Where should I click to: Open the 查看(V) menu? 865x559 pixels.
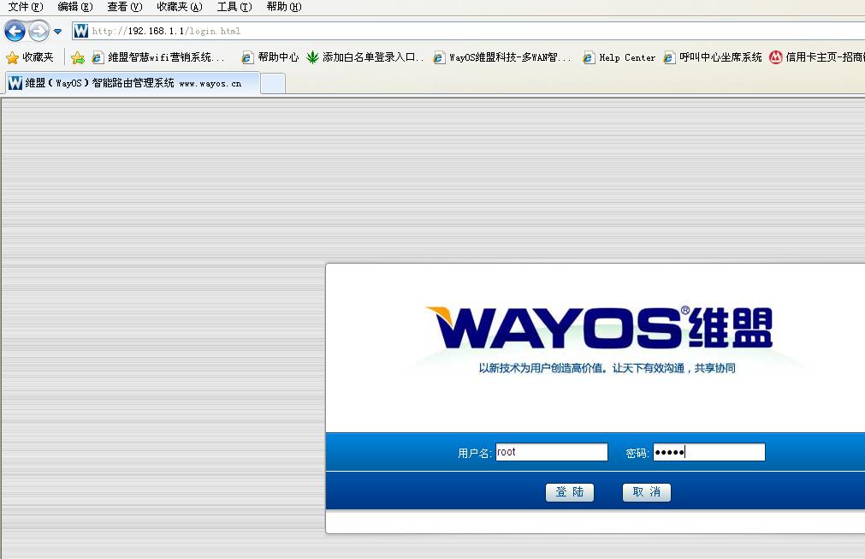124,7
